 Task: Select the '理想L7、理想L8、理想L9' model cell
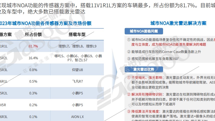pyautogui.click(x=77, y=46)
